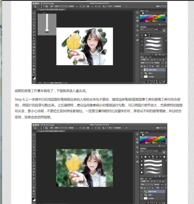The width and height of the screenshot is (194, 204).
Task: Select the Type tool in the first Photoshop screenshot
Action: click(x=34, y=60)
